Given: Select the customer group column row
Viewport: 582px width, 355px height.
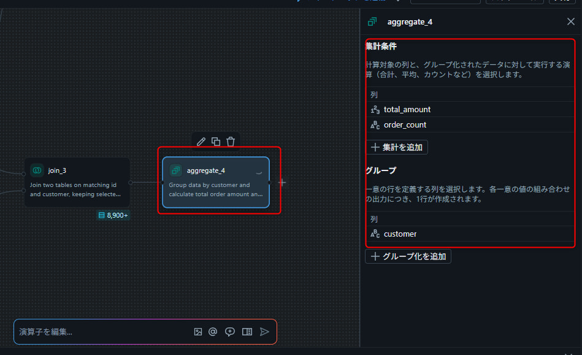Looking at the screenshot, I should click(x=470, y=234).
